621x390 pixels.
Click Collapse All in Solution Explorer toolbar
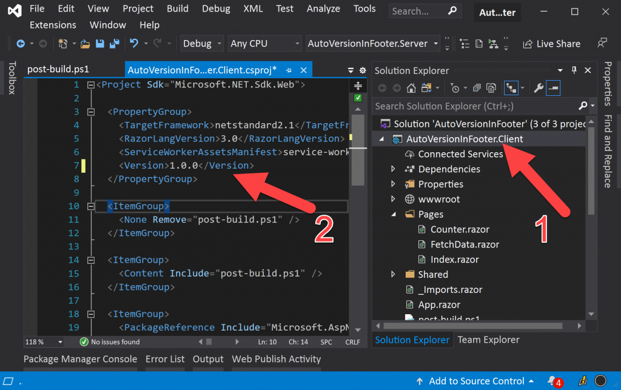(477, 88)
